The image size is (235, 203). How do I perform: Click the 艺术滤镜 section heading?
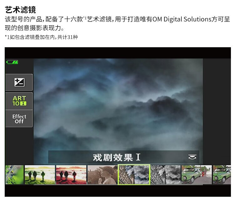click(x=20, y=9)
